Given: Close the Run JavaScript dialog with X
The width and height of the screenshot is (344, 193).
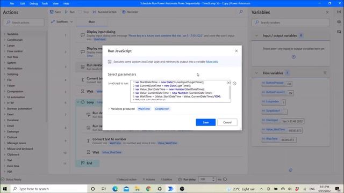Looking at the screenshot, I should pos(236,51).
